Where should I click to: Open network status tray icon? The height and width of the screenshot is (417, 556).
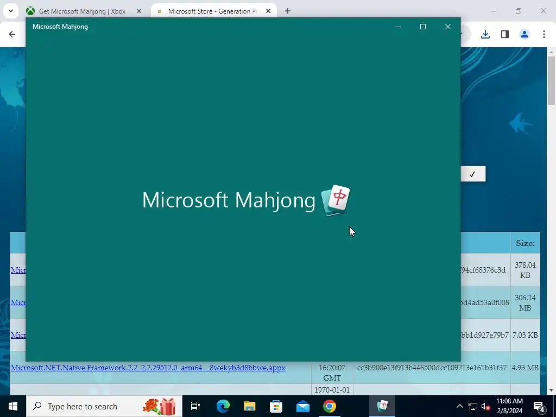coord(473,406)
